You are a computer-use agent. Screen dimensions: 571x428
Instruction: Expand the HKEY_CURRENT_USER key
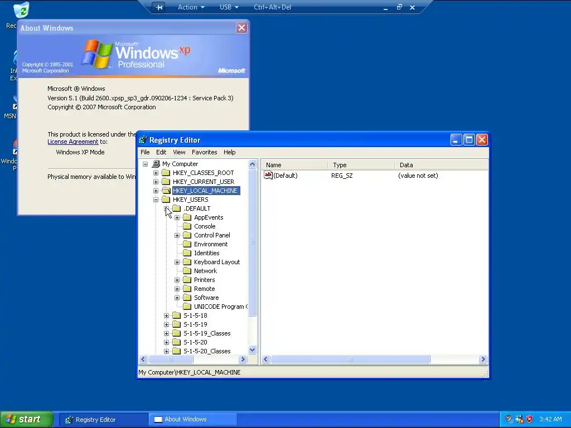coord(156,182)
